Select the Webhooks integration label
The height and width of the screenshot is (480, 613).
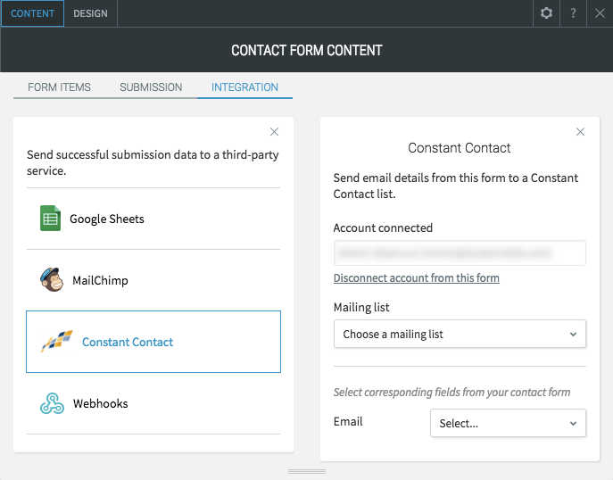(101, 403)
